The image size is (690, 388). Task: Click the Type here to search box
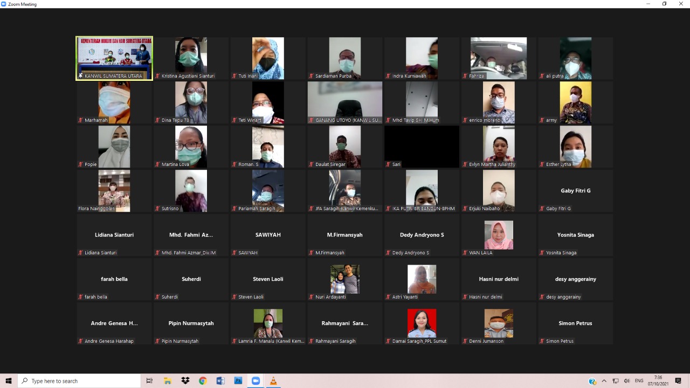[x=79, y=381]
